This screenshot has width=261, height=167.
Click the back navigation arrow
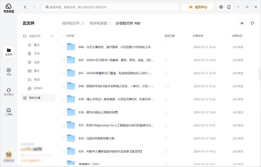[x=25, y=7]
